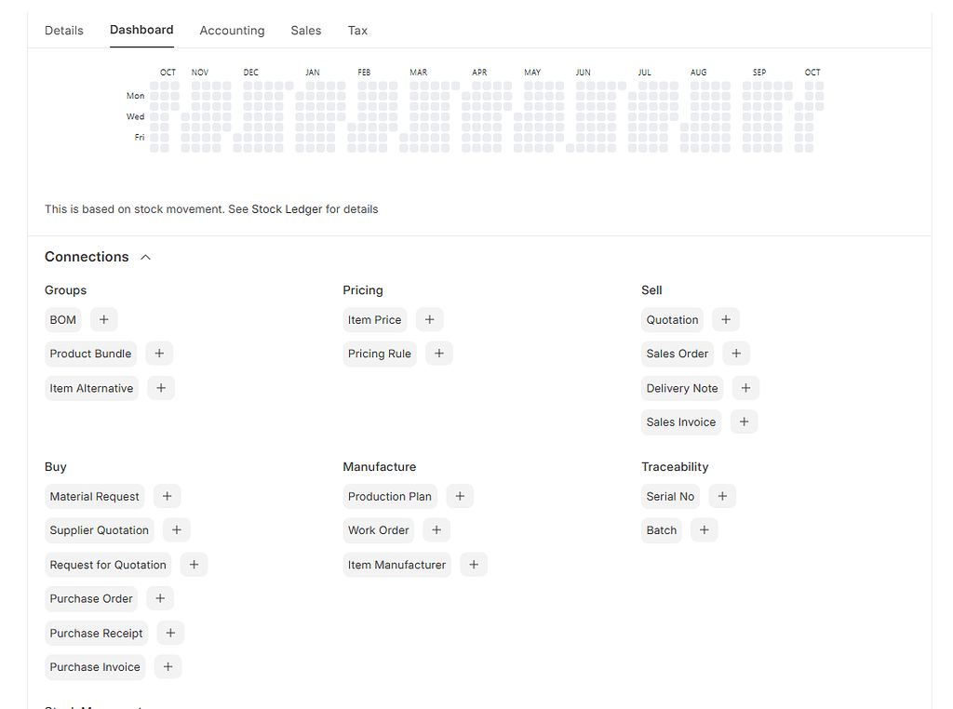
Task: Click the plus icon beside Purchase Invoice
Action: coord(168,666)
